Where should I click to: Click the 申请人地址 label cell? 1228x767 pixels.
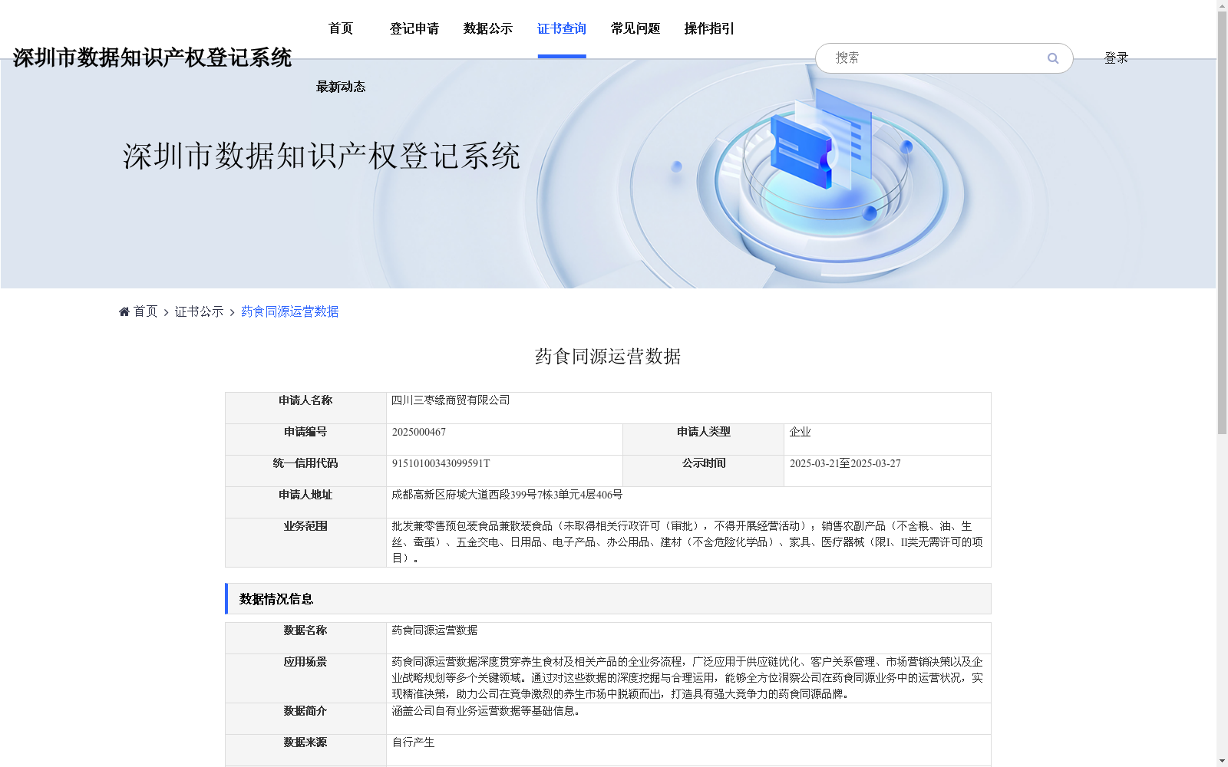[x=305, y=502]
